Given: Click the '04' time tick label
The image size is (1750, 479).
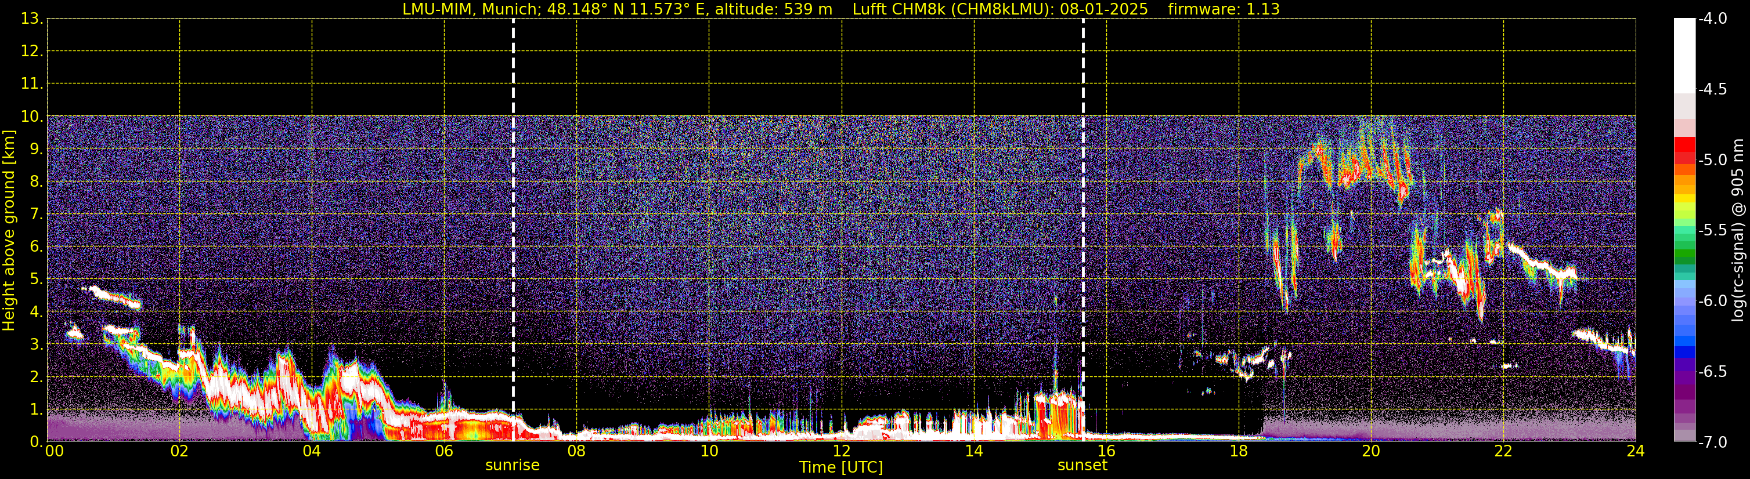Looking at the screenshot, I should [312, 452].
